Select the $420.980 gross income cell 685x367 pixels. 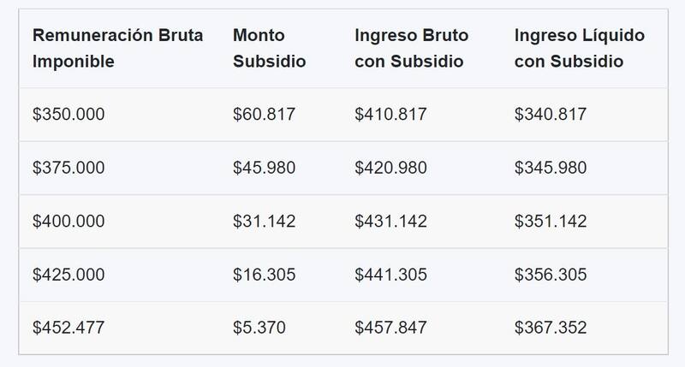click(390, 168)
